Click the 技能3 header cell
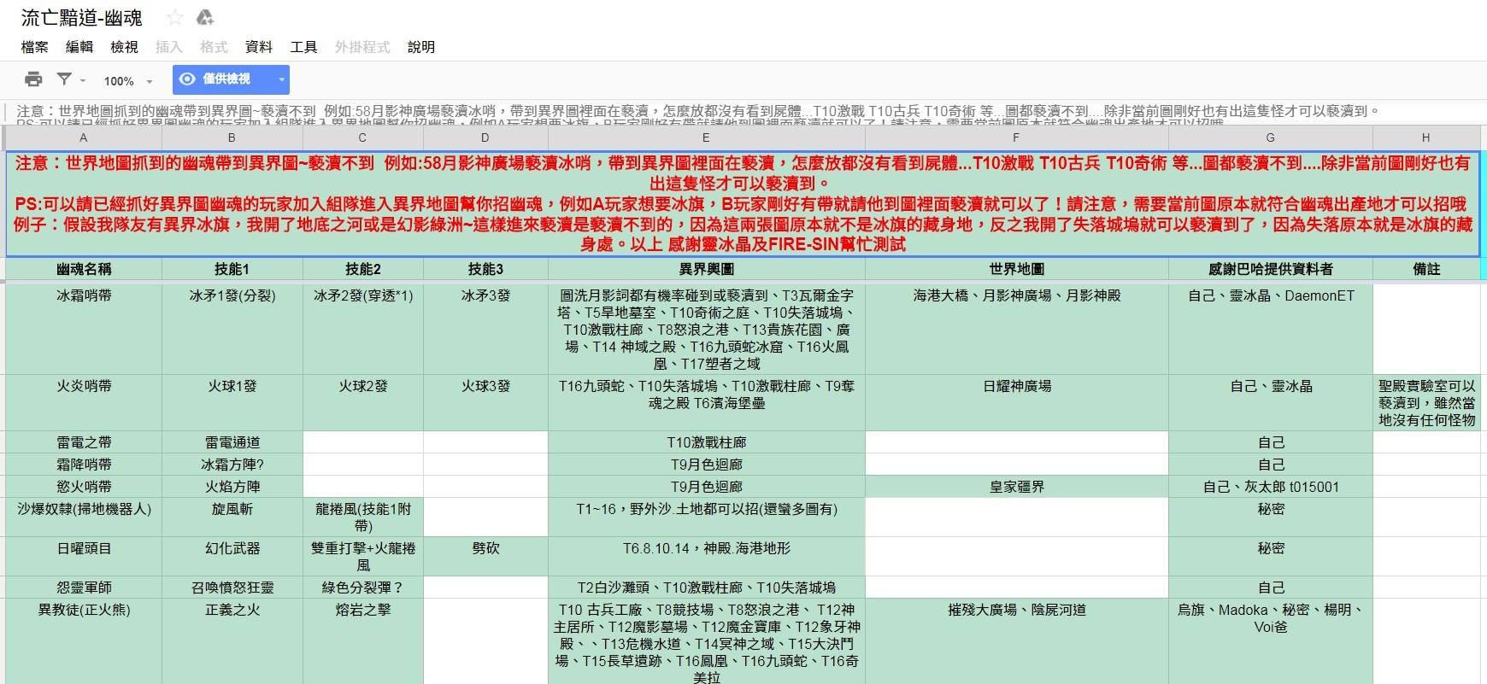Image resolution: width=1487 pixels, height=684 pixels. pos(486,269)
